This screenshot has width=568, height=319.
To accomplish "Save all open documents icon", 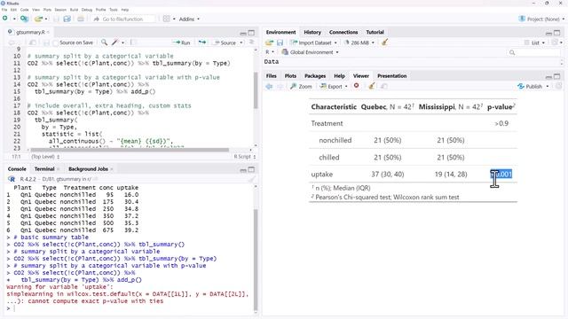I will (x=67, y=19).
